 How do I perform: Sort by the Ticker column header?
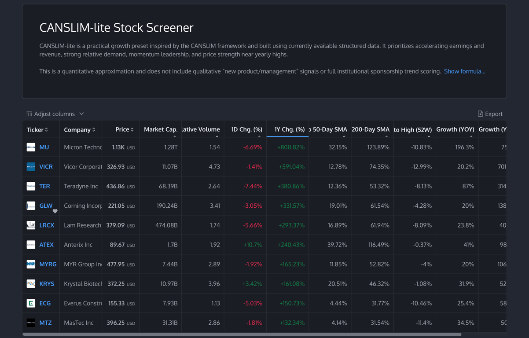click(x=37, y=130)
